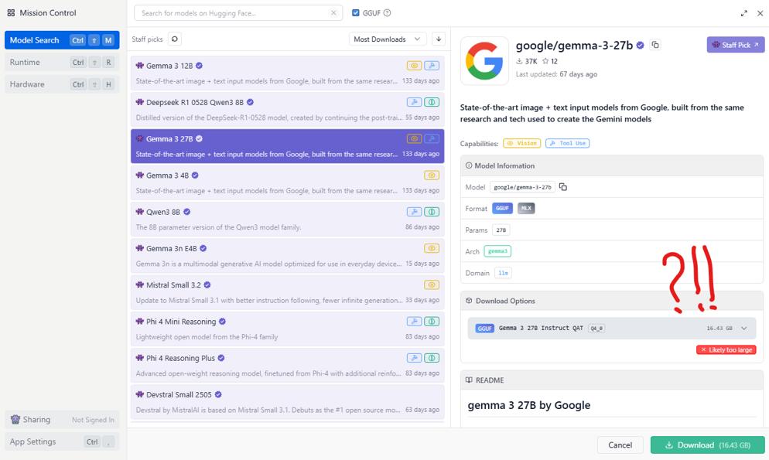Image resolution: width=769 pixels, height=460 pixels.
Task: Click the Mission Control grid icon
Action: tap(11, 12)
